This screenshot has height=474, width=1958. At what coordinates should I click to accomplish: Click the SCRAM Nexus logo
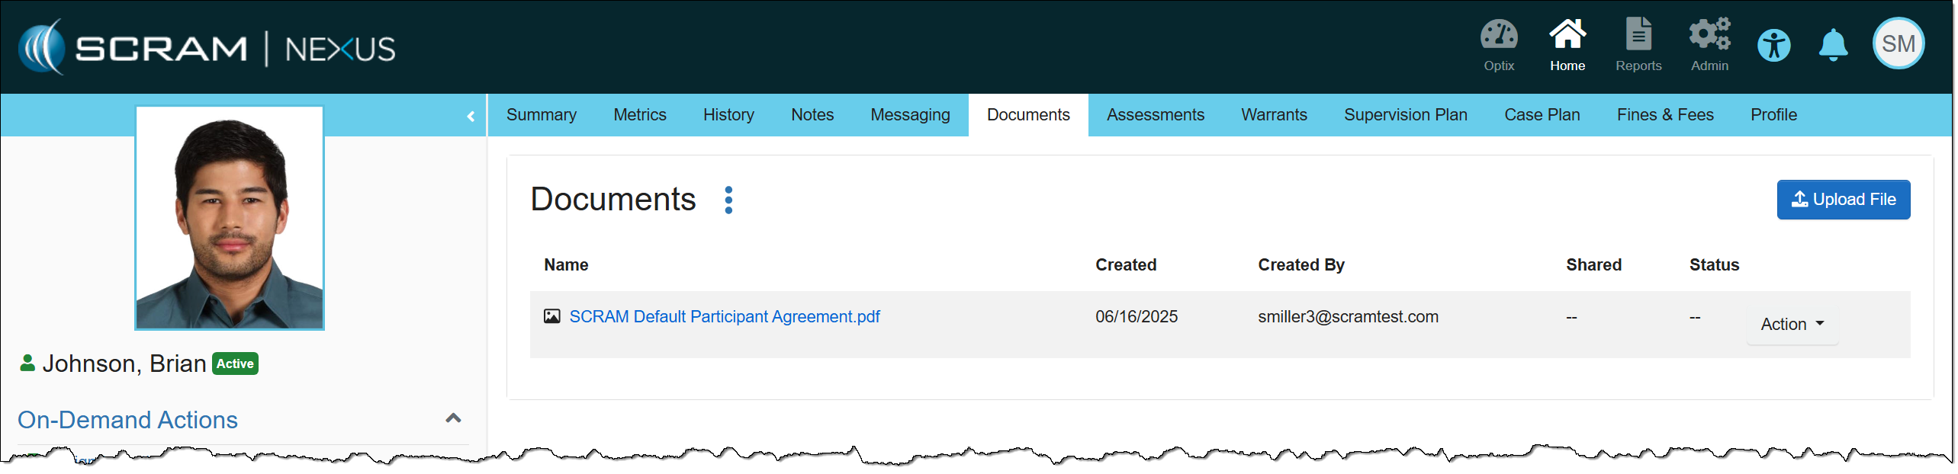click(207, 48)
